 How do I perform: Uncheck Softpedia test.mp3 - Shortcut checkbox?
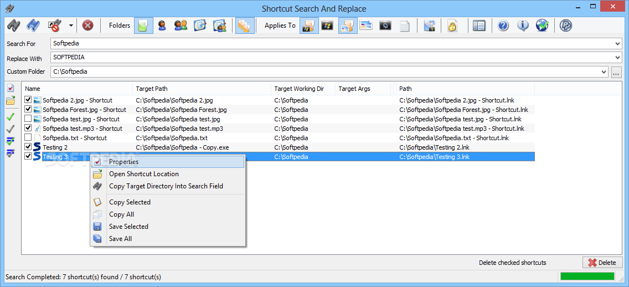pyautogui.click(x=28, y=128)
